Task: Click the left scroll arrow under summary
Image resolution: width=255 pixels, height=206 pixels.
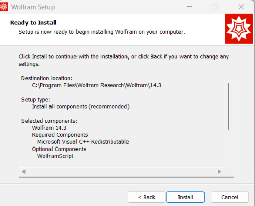Action: [24, 172]
